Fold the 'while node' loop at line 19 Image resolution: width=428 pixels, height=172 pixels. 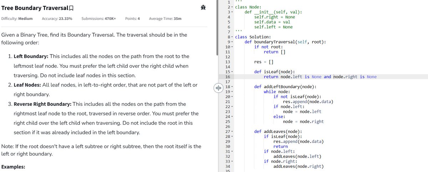tap(232, 92)
